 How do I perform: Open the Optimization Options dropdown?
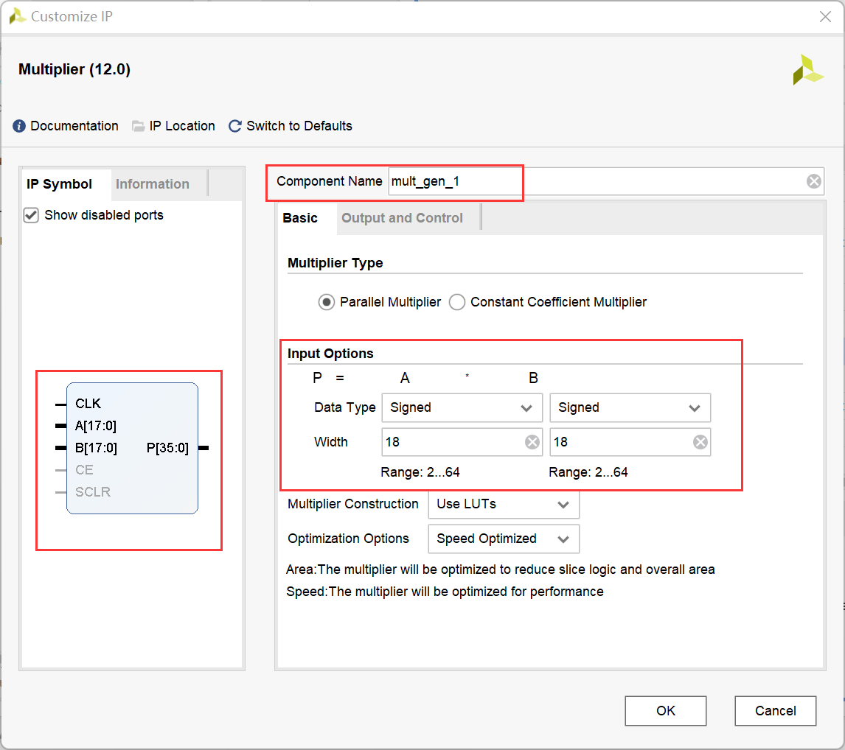[x=504, y=539]
